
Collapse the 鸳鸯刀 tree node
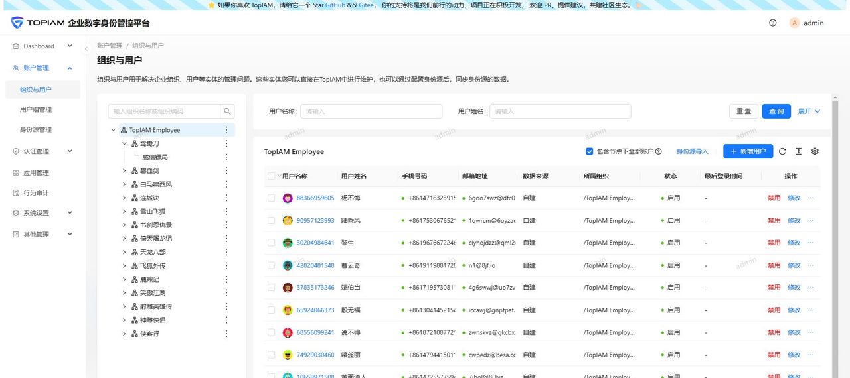point(124,143)
